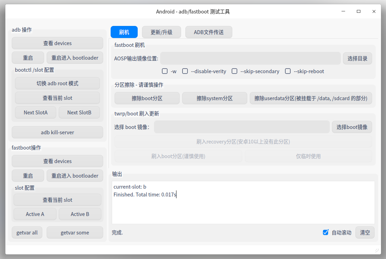
Task: Toggle the --disable-verity checkbox
Action: point(185,71)
